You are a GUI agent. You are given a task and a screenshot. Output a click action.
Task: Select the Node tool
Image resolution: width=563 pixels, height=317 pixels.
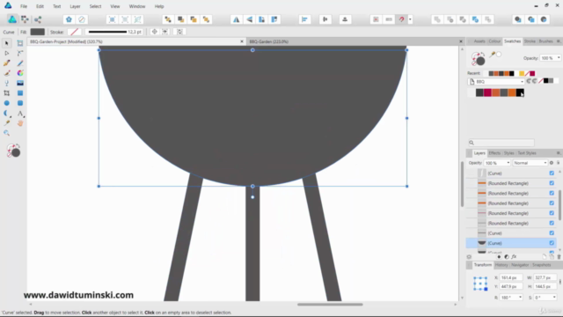[6, 53]
